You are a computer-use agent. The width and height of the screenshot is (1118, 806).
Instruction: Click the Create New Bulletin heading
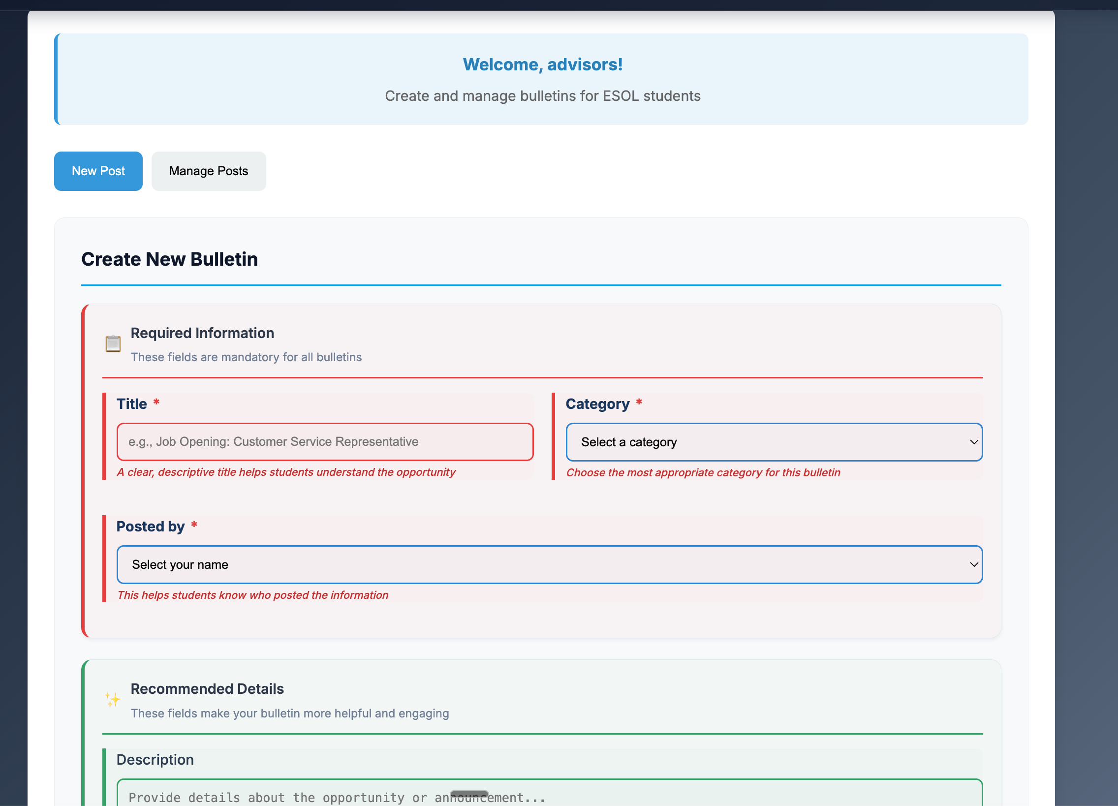point(170,259)
